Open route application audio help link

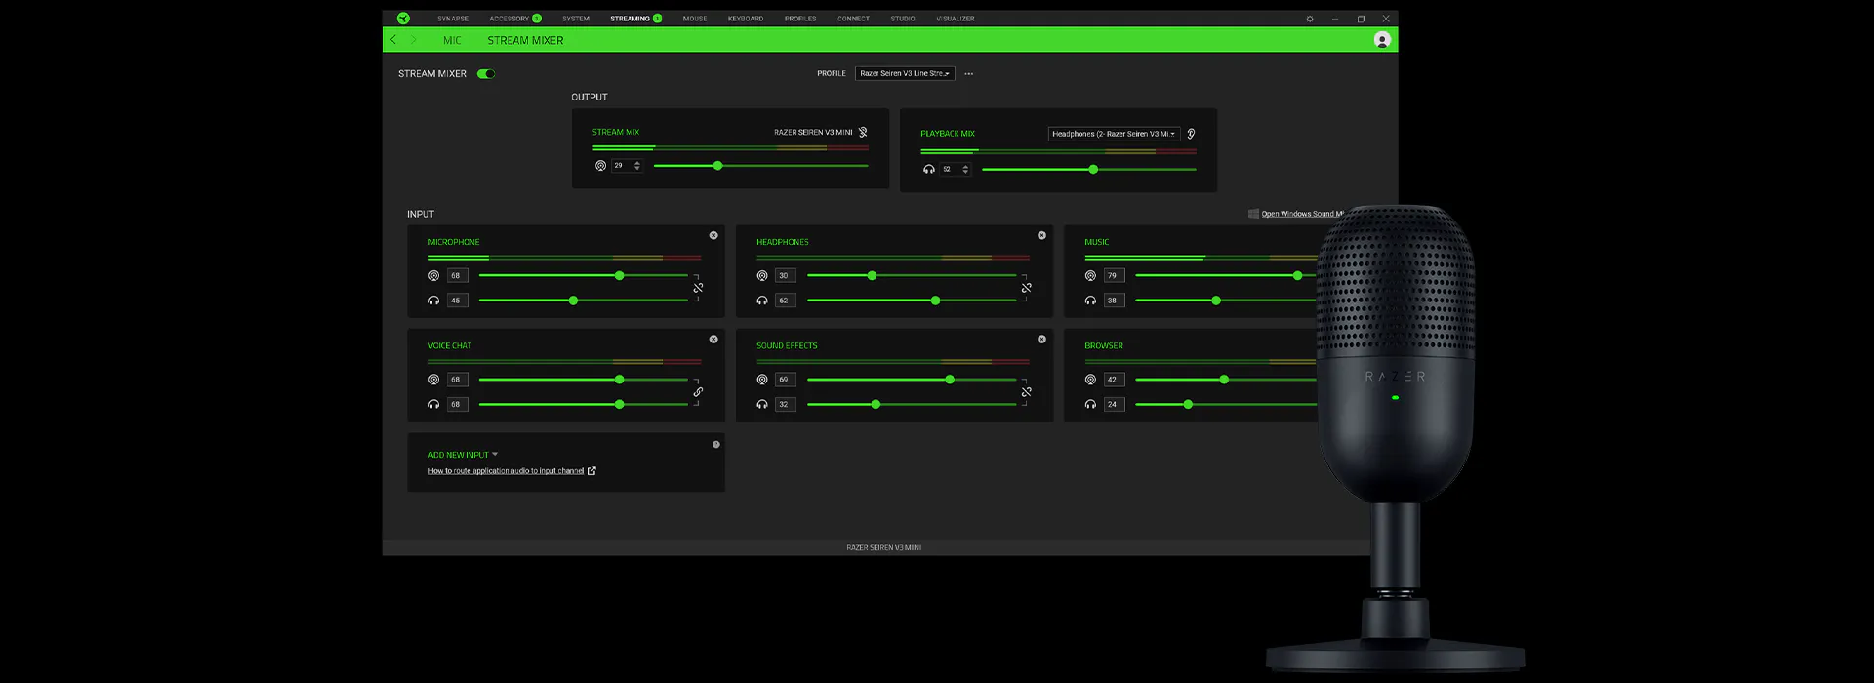[506, 471]
